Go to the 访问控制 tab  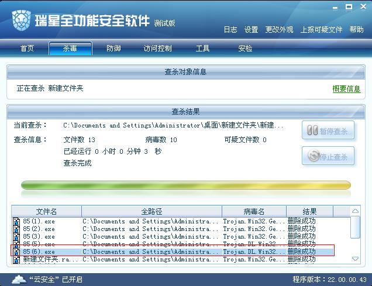click(x=157, y=49)
